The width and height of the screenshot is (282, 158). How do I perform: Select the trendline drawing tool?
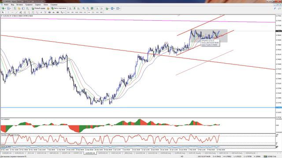[x=16, y=12]
